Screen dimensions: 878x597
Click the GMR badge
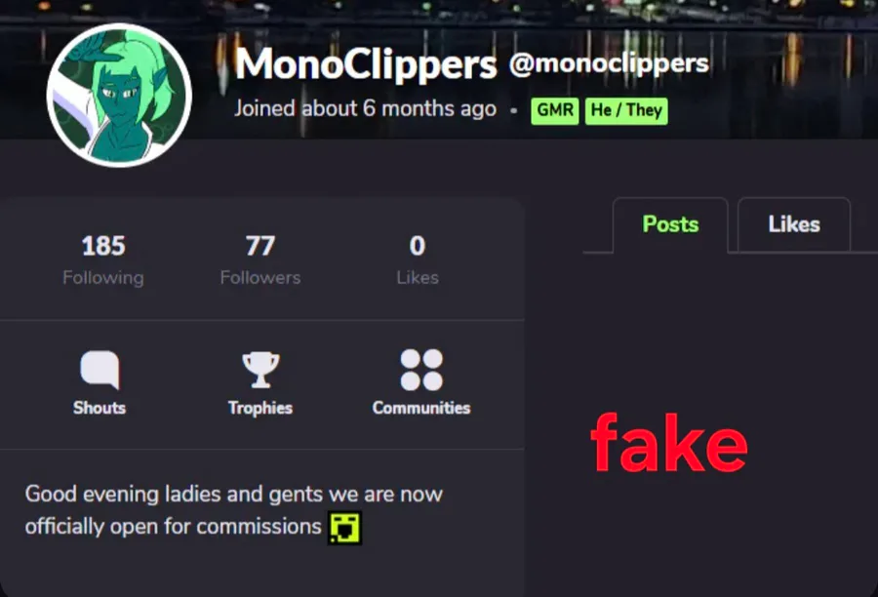click(555, 110)
